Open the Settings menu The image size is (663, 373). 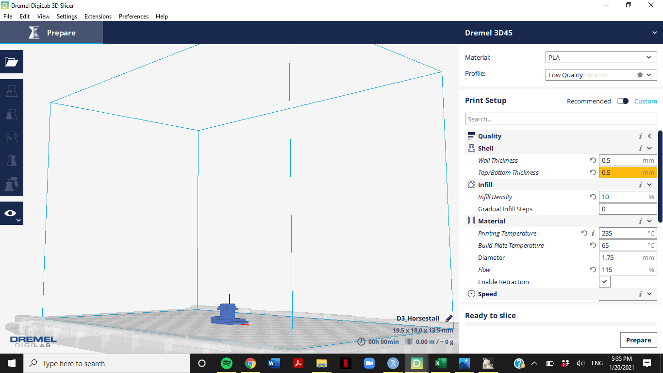[x=67, y=16]
